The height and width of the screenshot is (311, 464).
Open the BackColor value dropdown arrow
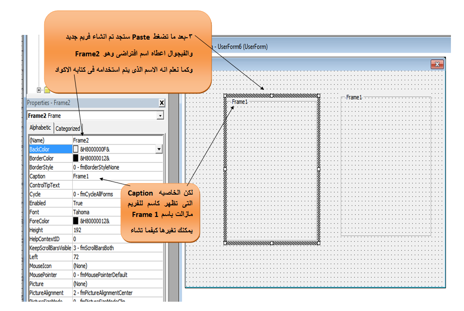coord(159,149)
